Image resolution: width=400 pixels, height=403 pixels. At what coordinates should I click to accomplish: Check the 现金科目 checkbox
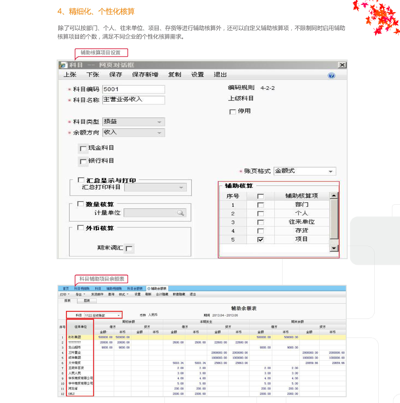tap(83, 149)
